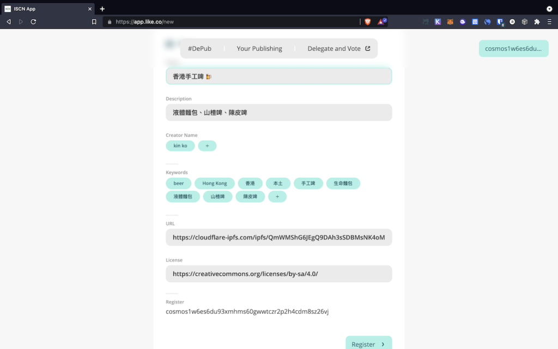Click the IPFS Companion cube icon
This screenshot has width=558, height=349.
click(524, 21)
